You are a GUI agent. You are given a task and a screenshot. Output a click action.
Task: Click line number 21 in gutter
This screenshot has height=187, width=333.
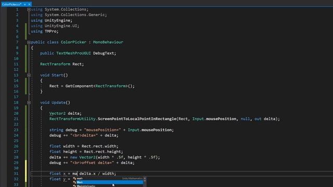pyautogui.click(x=16, y=119)
